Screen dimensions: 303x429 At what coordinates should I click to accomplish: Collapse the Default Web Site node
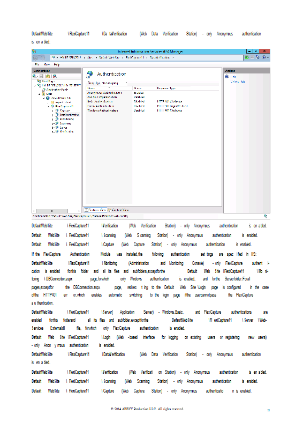[44, 98]
